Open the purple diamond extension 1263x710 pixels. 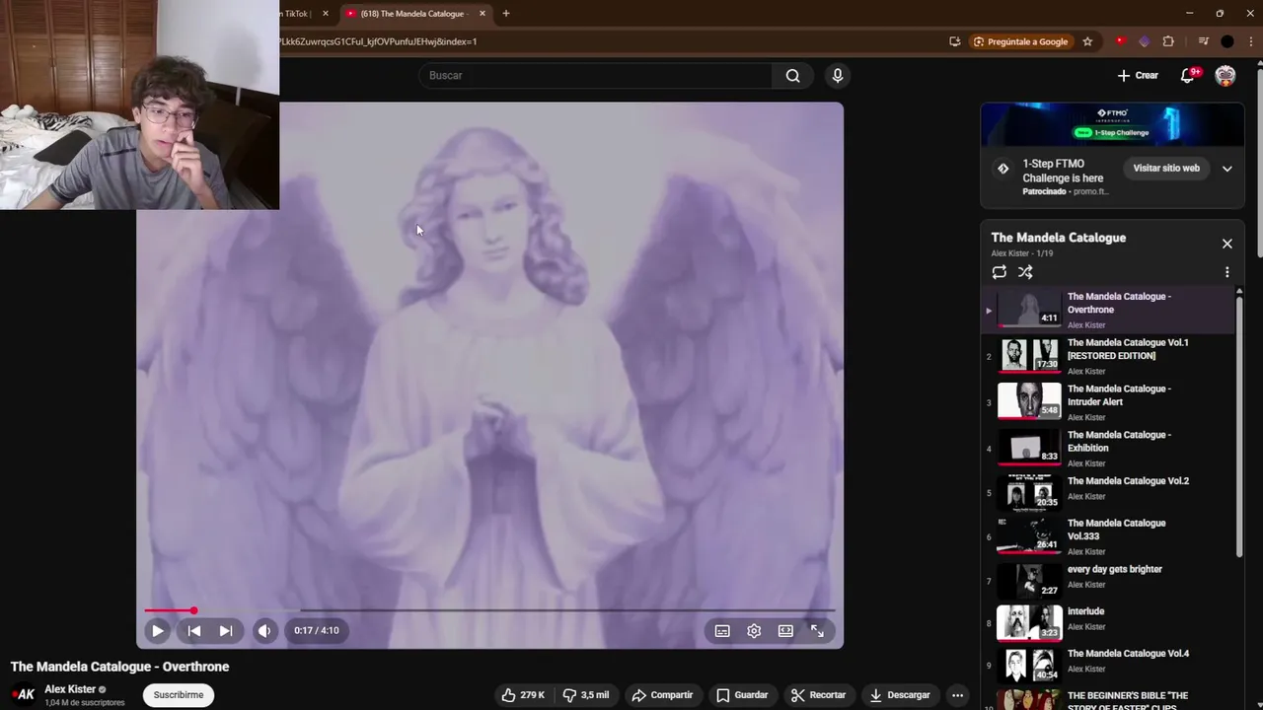1144,41
